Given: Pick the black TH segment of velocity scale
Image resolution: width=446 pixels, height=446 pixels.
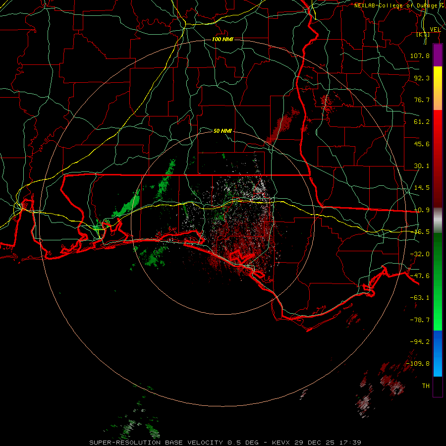Looking at the screenshot, I should pos(438,387).
